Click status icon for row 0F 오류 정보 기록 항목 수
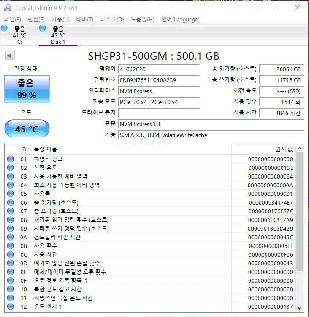Screen dimensions: 309x317 [x=11, y=280]
